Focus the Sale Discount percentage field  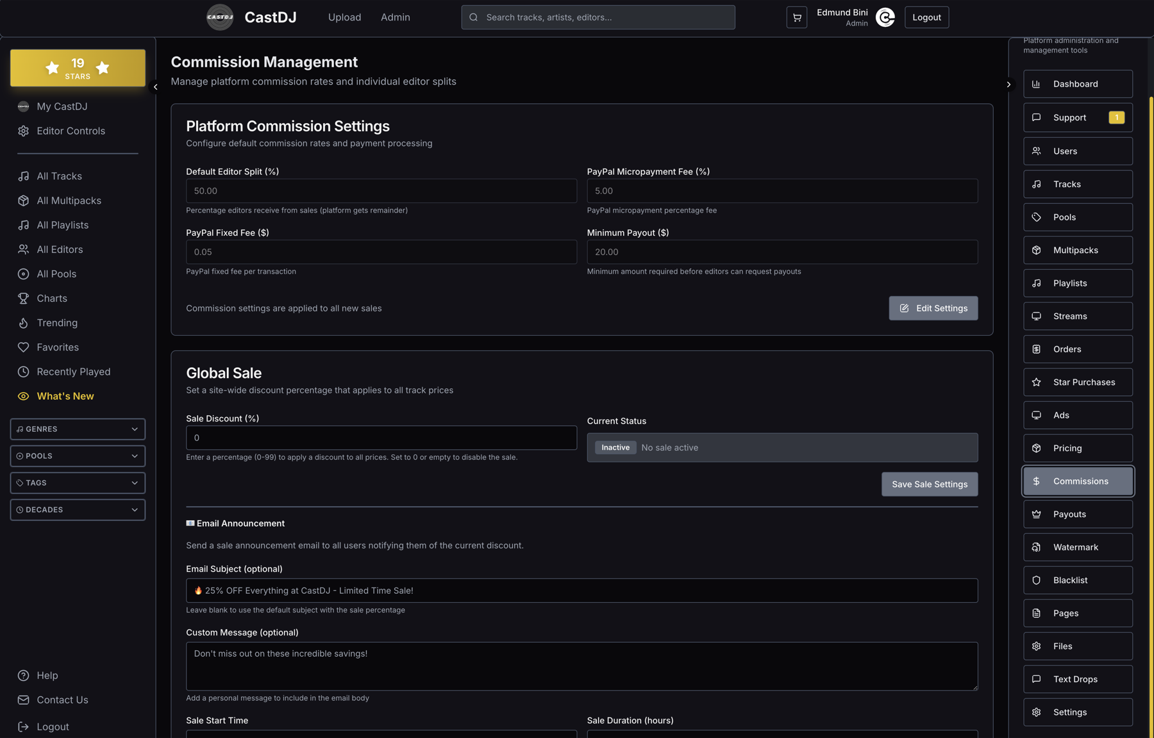coord(381,438)
